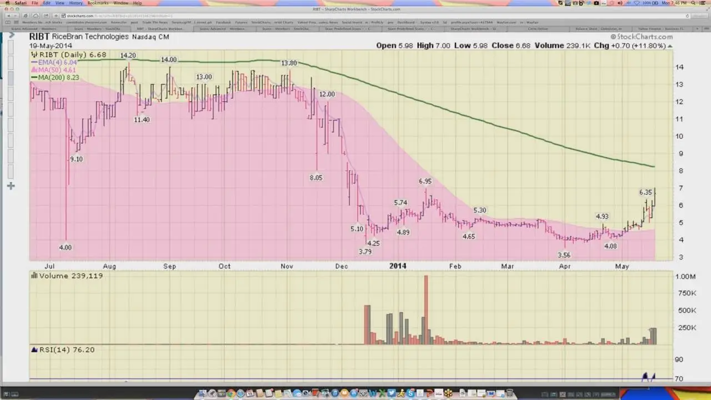Viewport: 711px width, 400px height.
Task: Switch to first Scans Advanced – Members tab
Action: [33, 28]
